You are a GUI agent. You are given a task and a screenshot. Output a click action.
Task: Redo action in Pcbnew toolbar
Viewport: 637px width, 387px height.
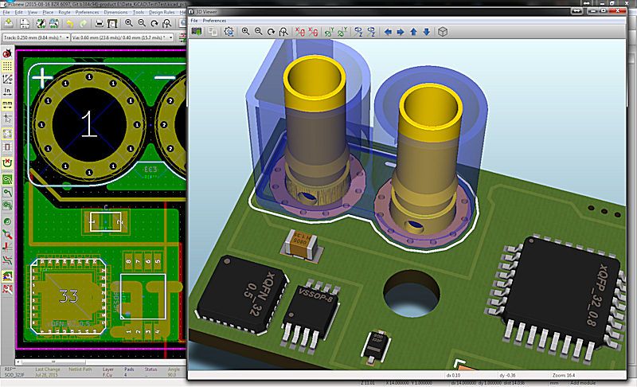(84, 24)
